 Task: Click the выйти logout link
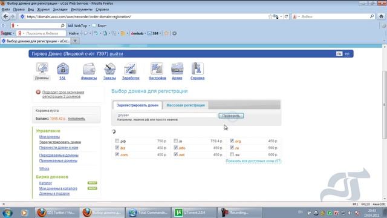click(x=116, y=54)
